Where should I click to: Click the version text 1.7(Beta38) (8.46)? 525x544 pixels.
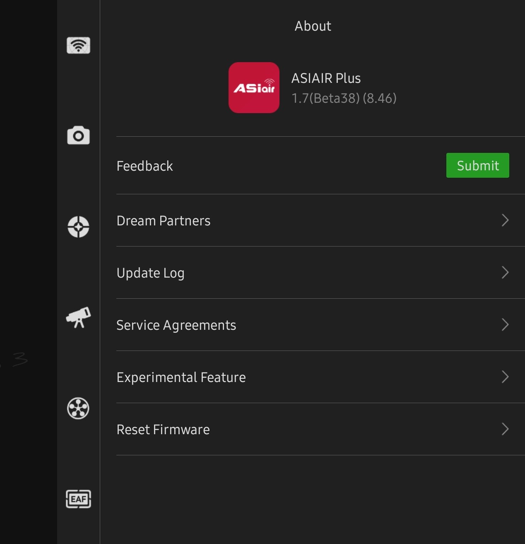pos(344,98)
